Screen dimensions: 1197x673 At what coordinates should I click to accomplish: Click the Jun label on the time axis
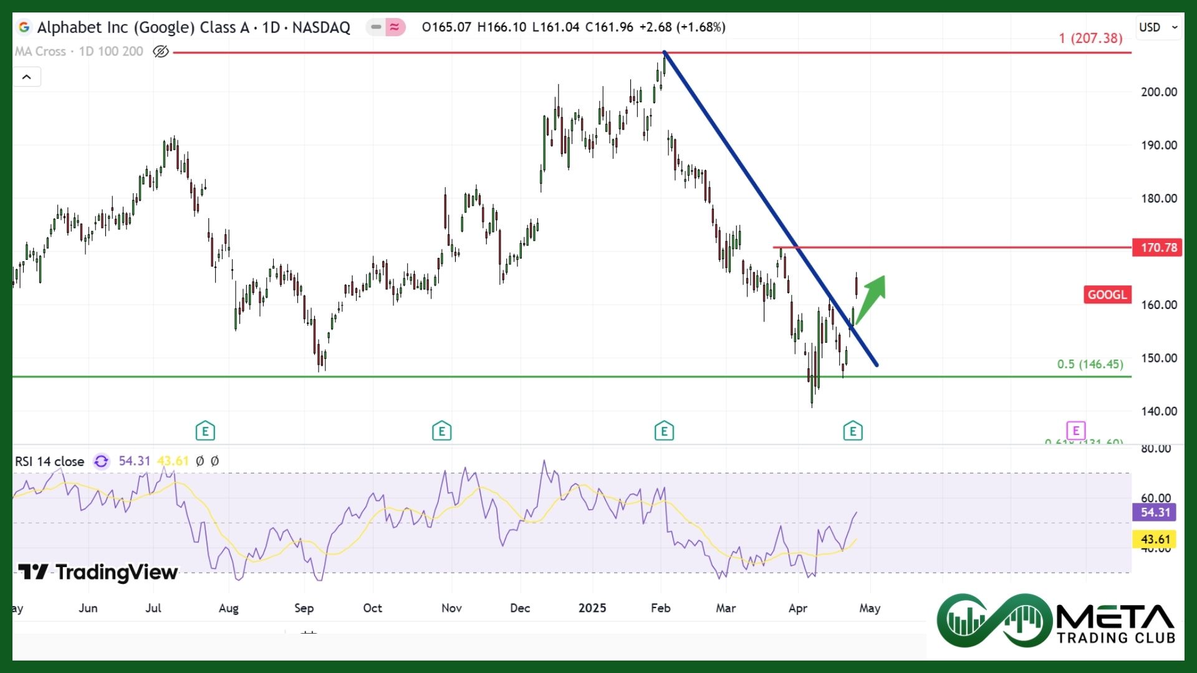(88, 608)
